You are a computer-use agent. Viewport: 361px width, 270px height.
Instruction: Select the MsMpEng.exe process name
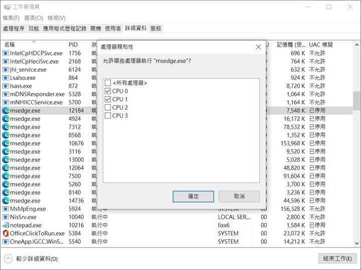(28, 209)
